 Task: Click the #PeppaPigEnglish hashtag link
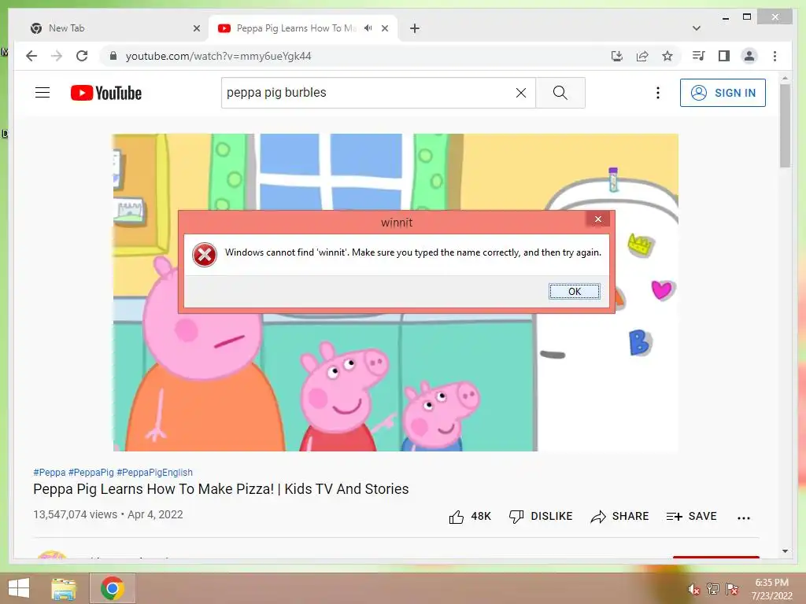point(155,473)
